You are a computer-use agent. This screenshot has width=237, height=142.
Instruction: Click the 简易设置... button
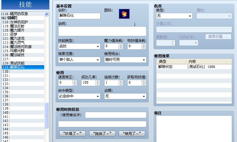pos(218,37)
